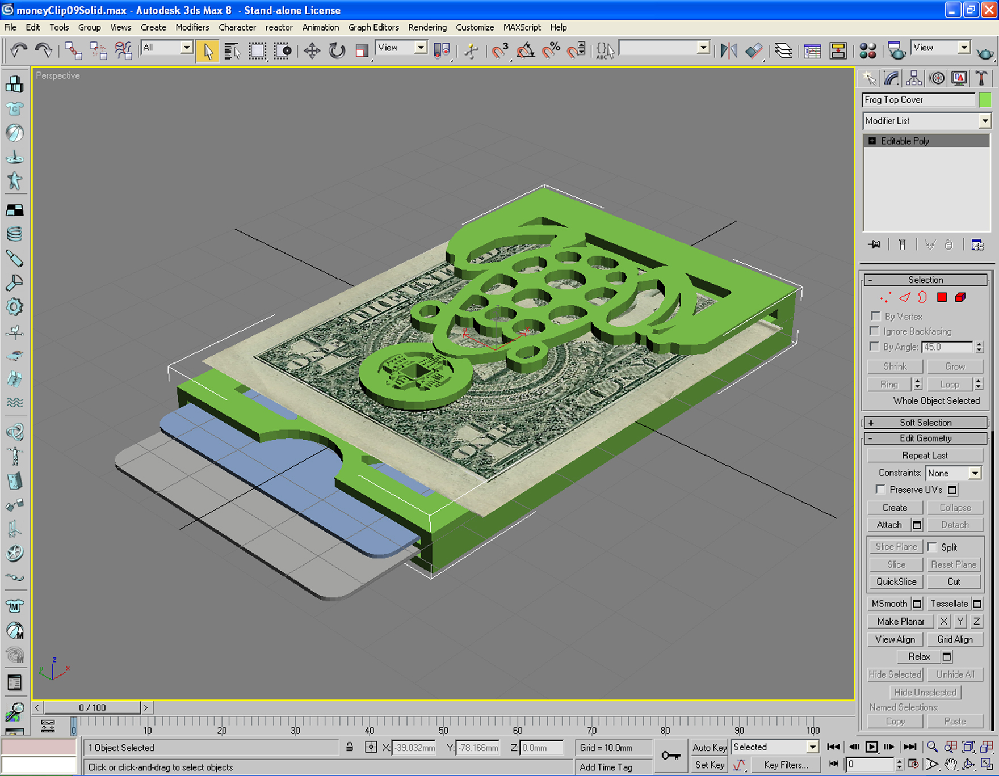
Task: Open the Modifiers menu
Action: (x=192, y=27)
